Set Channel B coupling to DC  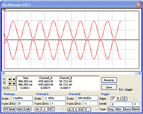click(82, 110)
